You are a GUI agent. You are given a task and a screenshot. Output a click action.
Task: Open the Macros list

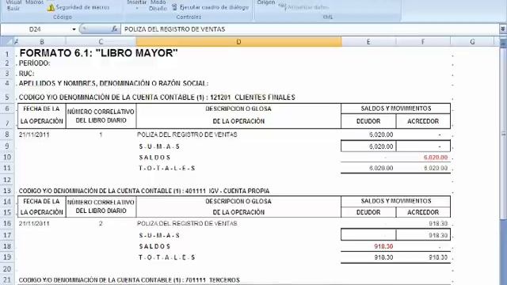(34, 2)
